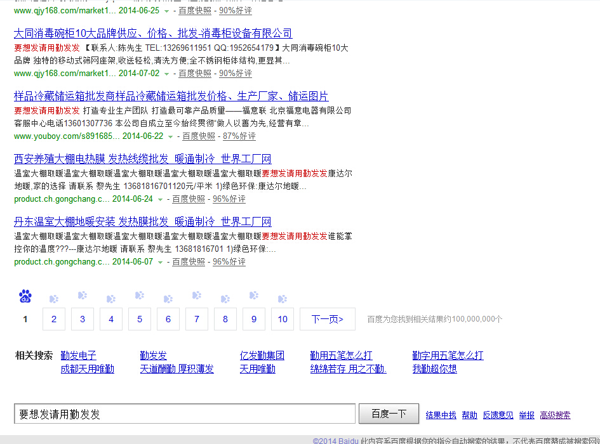This screenshot has width=600, height=444.
Task: Click the paw icon above page 8
Action: click(225, 299)
